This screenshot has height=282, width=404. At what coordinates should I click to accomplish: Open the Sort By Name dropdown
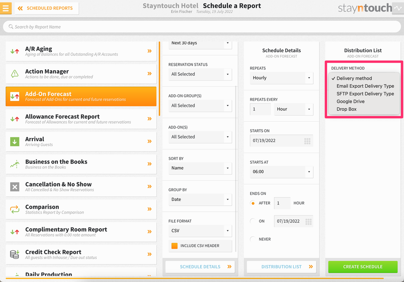(x=200, y=168)
